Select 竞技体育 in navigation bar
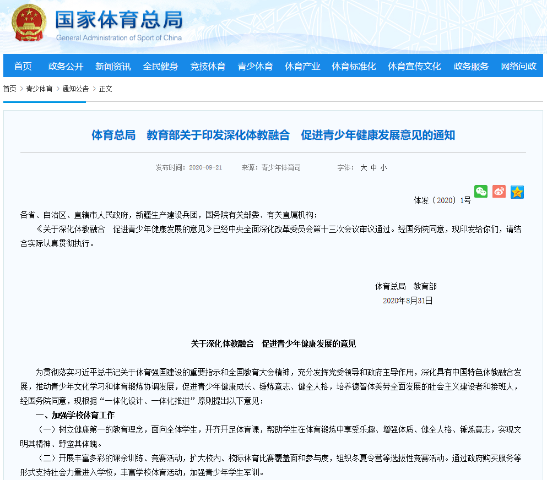The image size is (547, 480). 208,66
